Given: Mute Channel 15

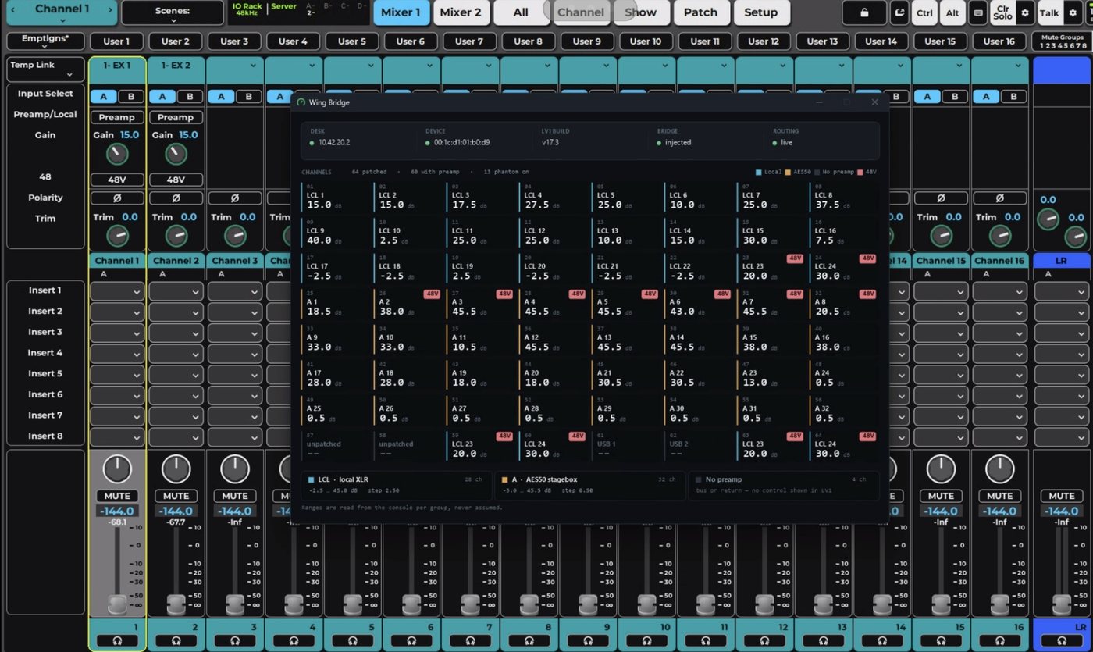Looking at the screenshot, I should click(941, 496).
